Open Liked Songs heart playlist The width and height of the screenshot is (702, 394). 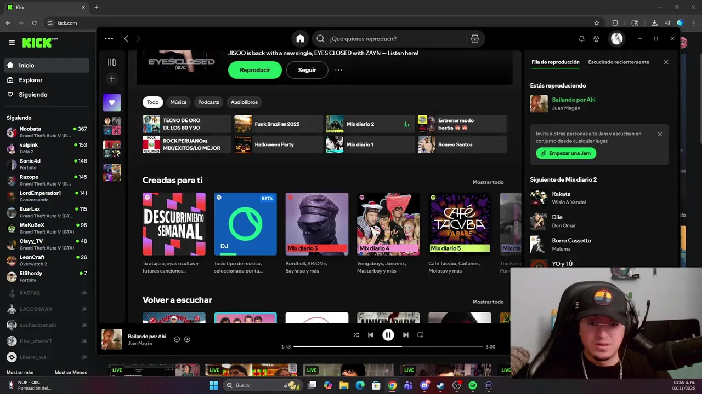[112, 102]
